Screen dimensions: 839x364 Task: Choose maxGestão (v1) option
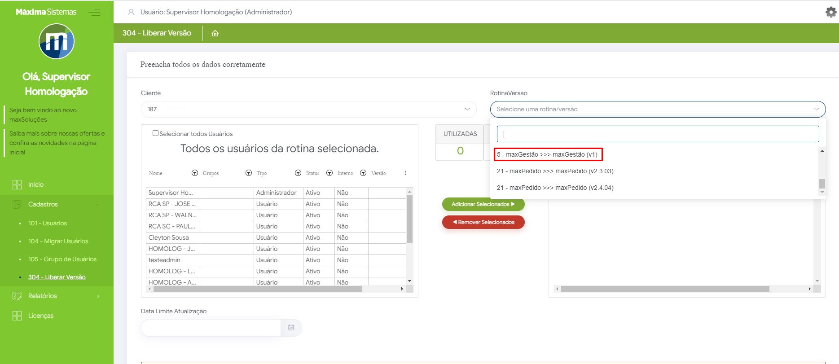(x=547, y=154)
